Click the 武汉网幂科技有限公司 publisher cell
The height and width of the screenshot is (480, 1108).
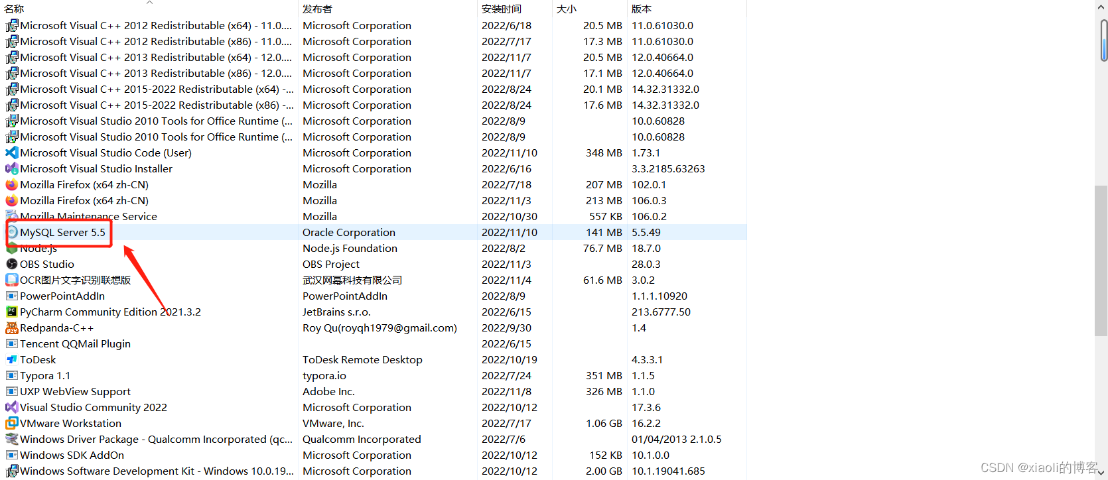coord(352,280)
